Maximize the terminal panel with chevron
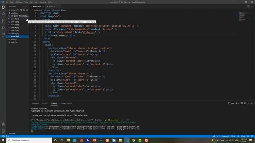Image resolution: width=255 pixels, height=143 pixels. (249, 103)
